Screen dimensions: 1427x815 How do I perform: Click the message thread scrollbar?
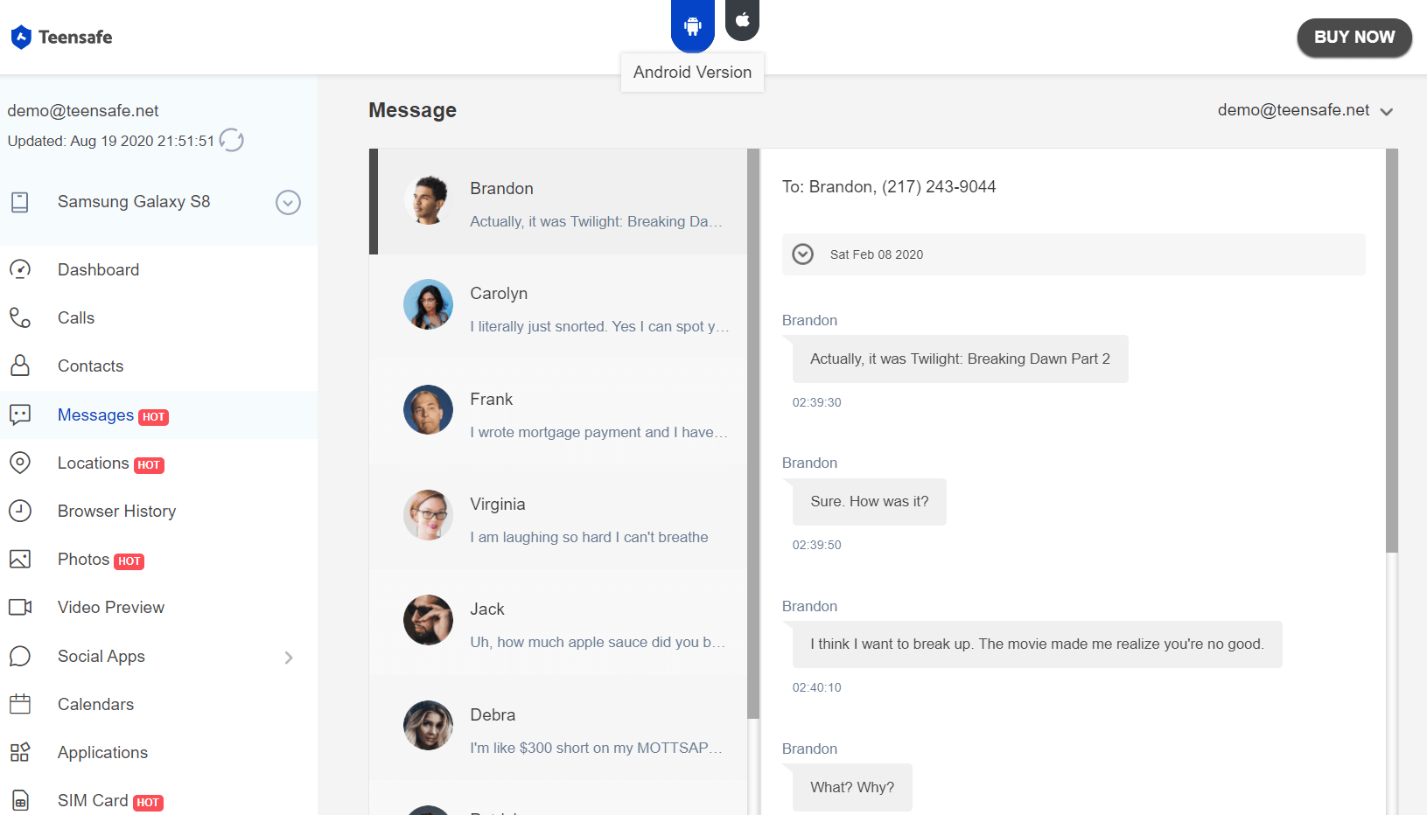coord(1392,351)
